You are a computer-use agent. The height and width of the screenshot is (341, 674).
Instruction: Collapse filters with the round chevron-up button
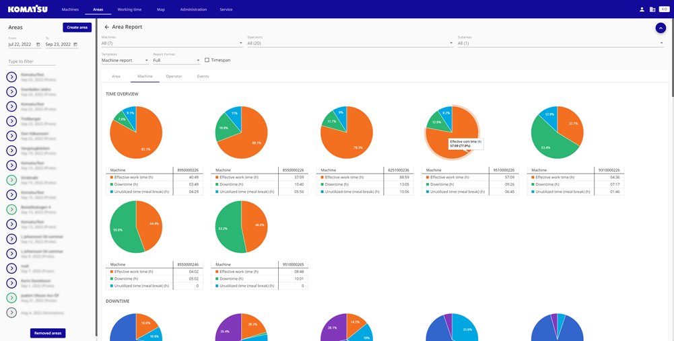pyautogui.click(x=661, y=28)
